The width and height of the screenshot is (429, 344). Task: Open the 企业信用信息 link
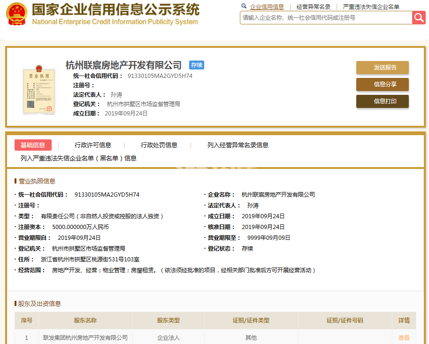[267, 7]
